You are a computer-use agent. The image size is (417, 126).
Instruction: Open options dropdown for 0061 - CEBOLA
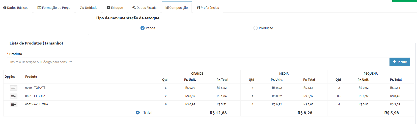[x=14, y=96]
